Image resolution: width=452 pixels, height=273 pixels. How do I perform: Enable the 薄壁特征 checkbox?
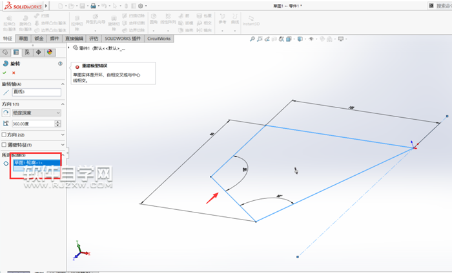pyautogui.click(x=4, y=145)
